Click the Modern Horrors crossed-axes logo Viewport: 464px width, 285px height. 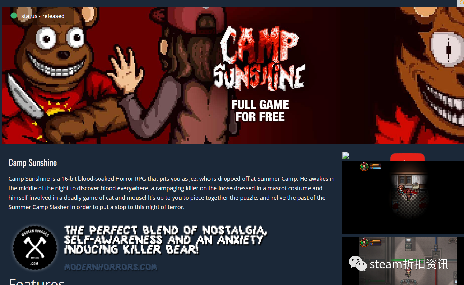point(35,248)
